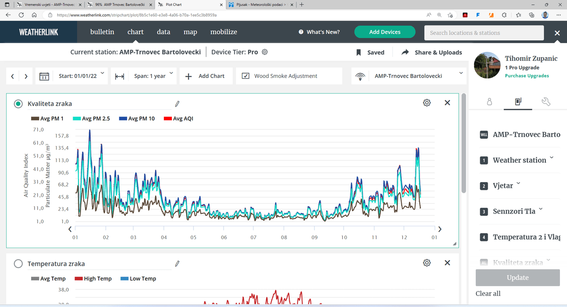Open the bulletin menu

[102, 32]
